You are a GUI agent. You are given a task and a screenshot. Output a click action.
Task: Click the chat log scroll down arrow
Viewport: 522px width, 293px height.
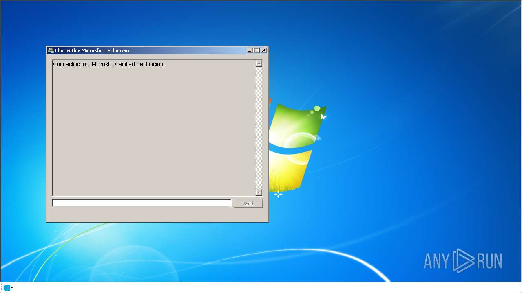click(x=259, y=192)
